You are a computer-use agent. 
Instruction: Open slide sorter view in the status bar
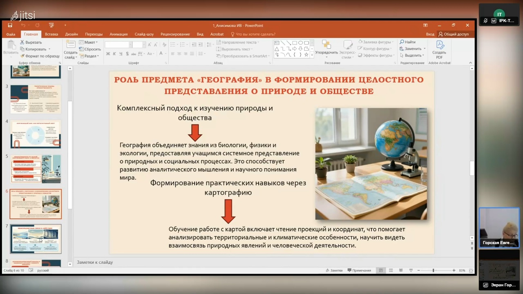(x=391, y=270)
